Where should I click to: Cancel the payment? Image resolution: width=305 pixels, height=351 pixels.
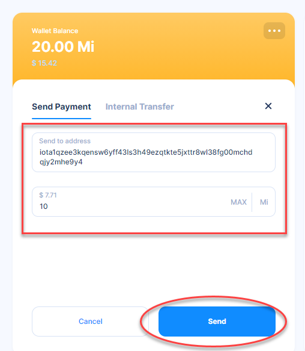90,321
